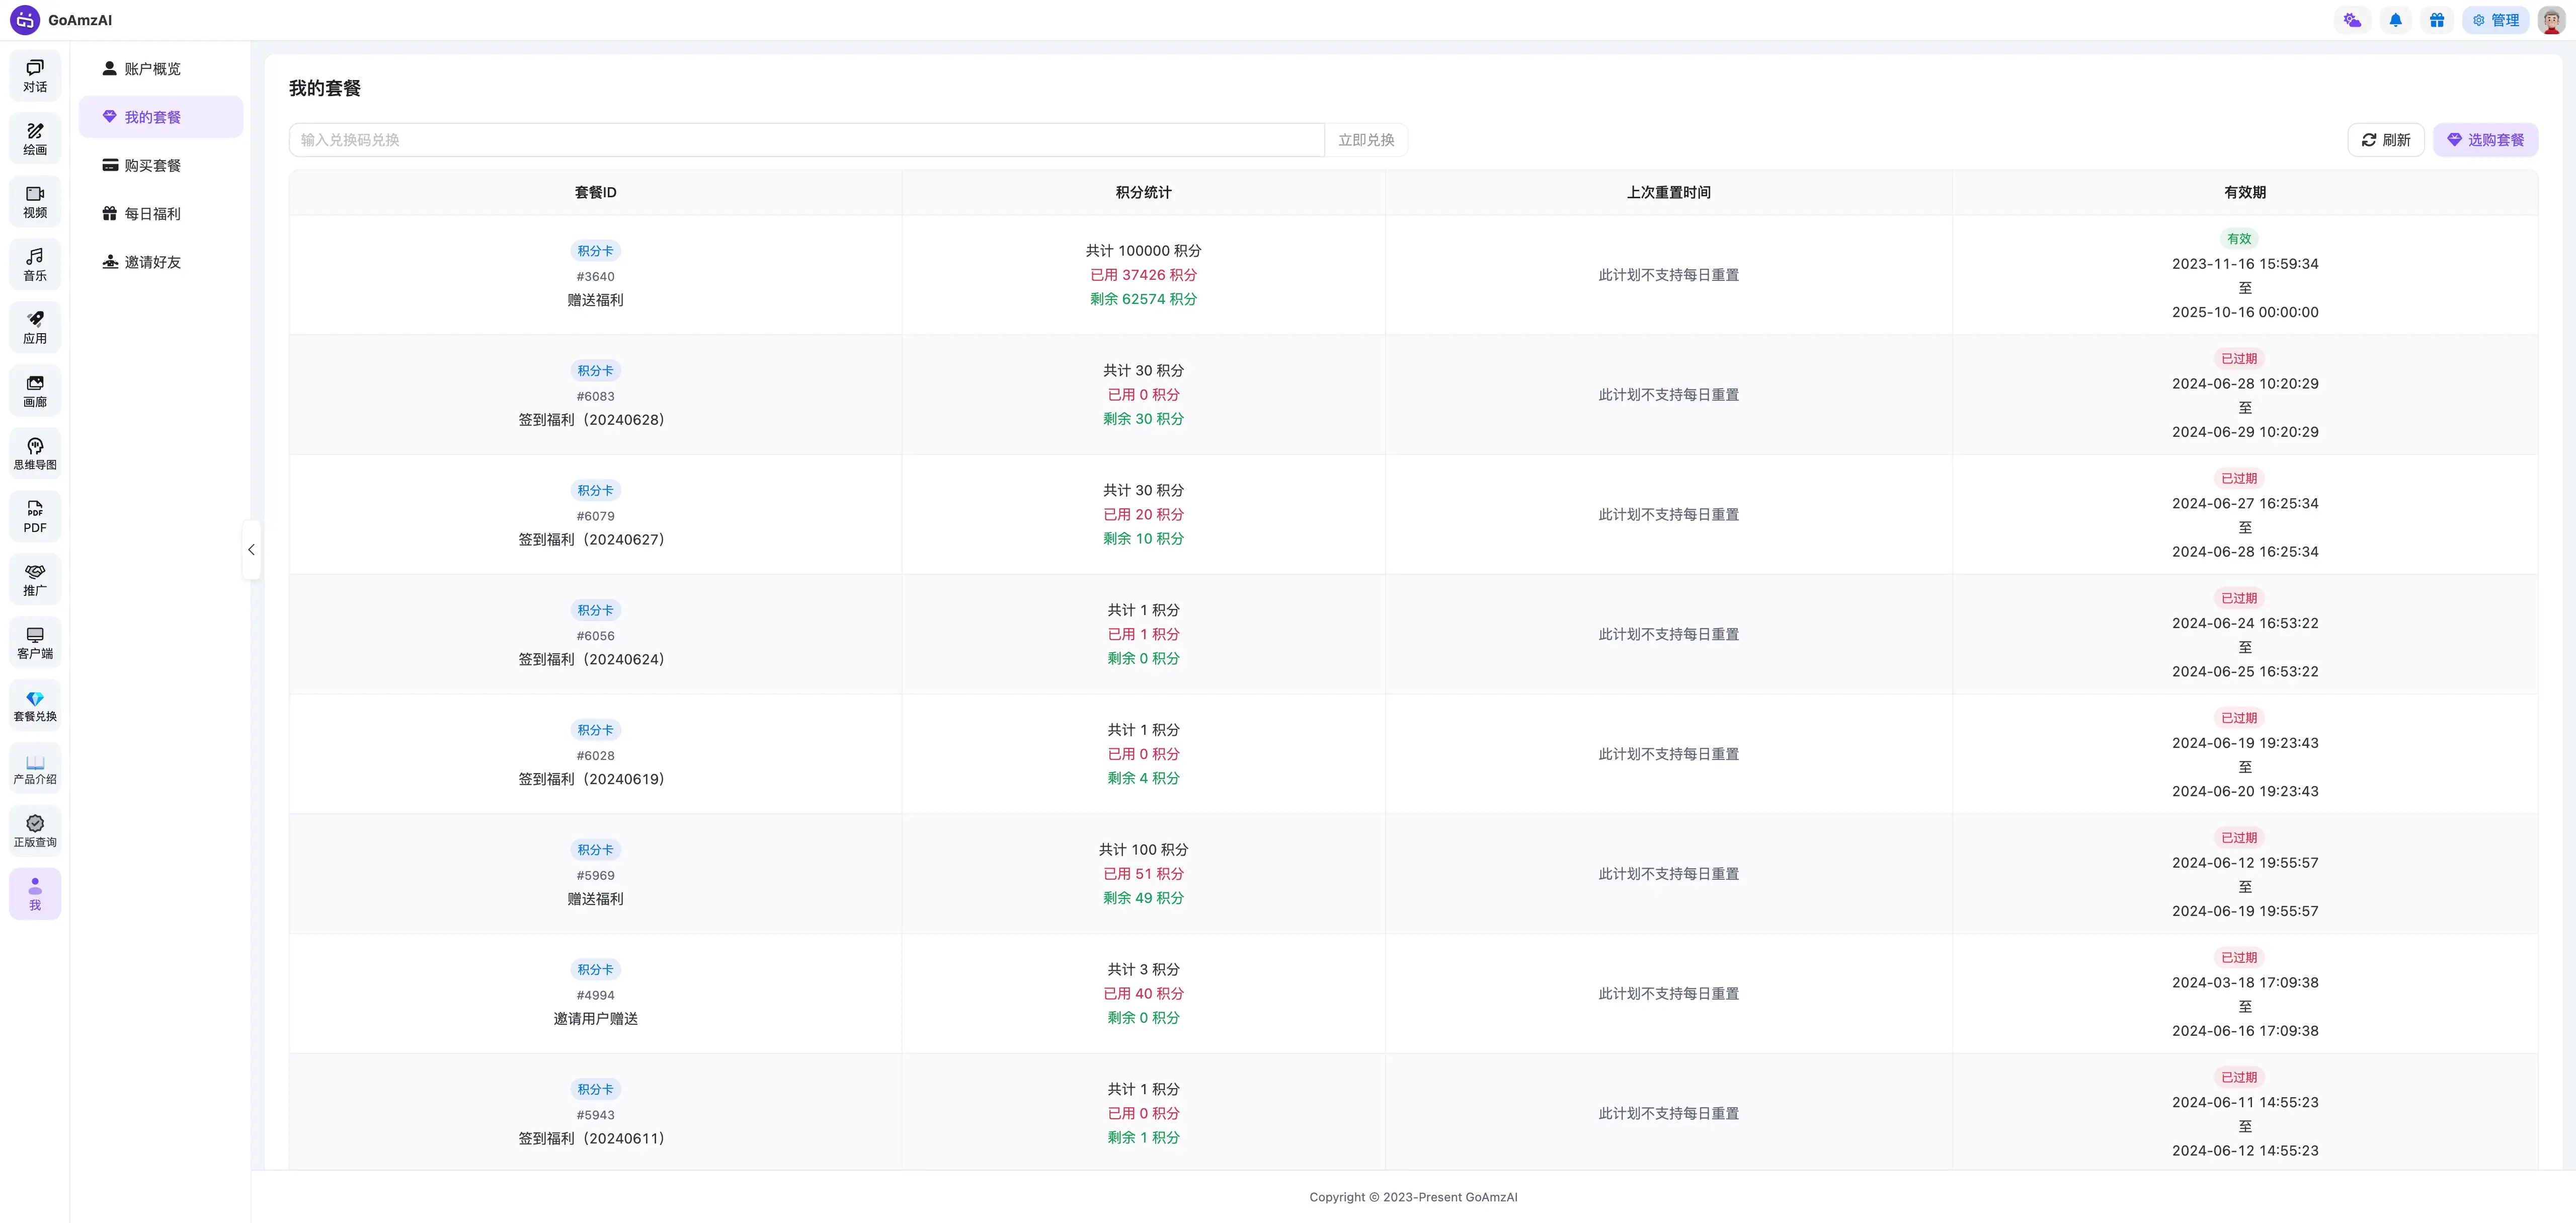
Task: Go to the 视频 video section
Action: coord(35,202)
